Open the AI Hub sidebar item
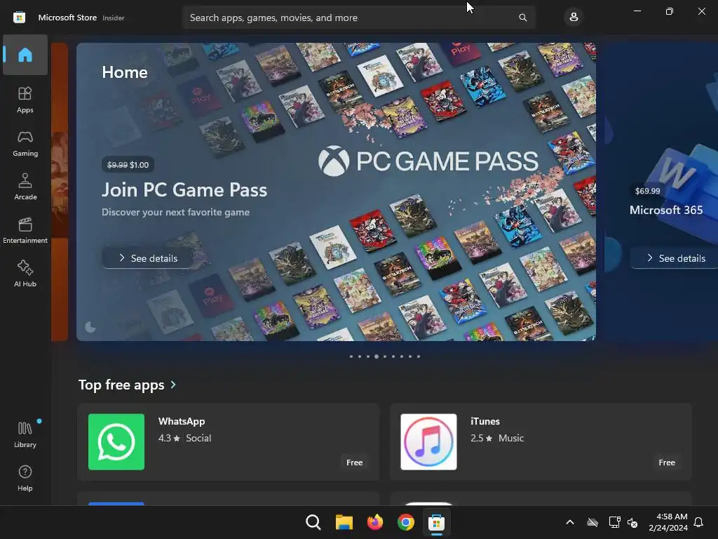This screenshot has height=539, width=718. pos(25,274)
